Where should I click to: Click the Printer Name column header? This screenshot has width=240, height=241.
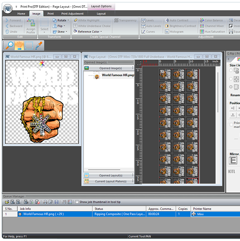[216, 209]
